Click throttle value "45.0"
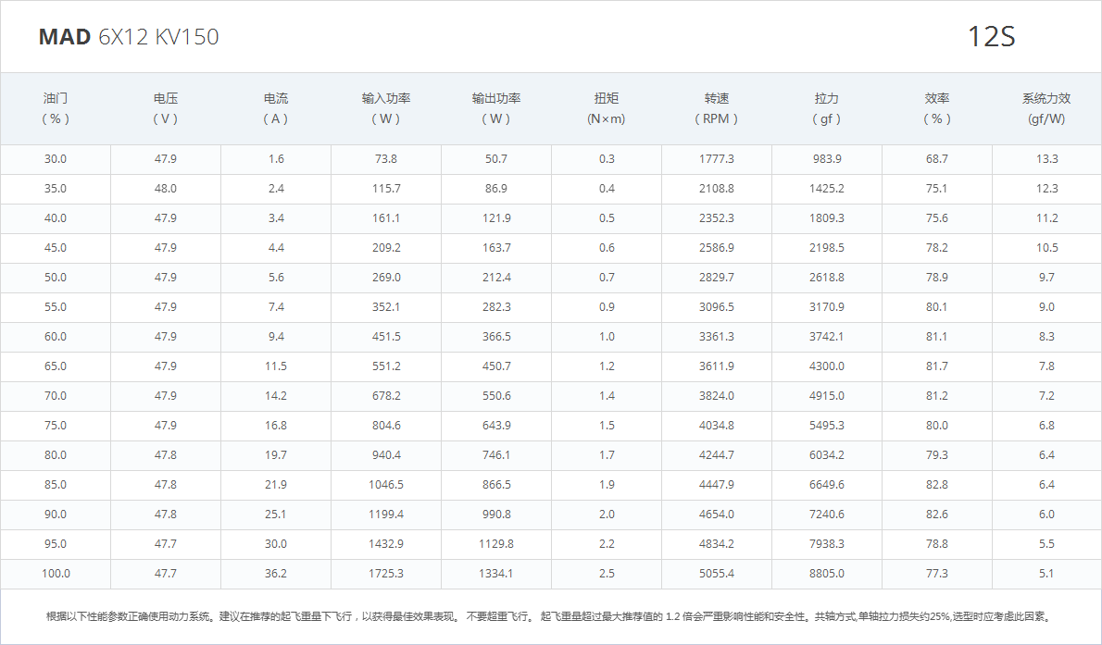The height and width of the screenshot is (645, 1102). click(56, 247)
